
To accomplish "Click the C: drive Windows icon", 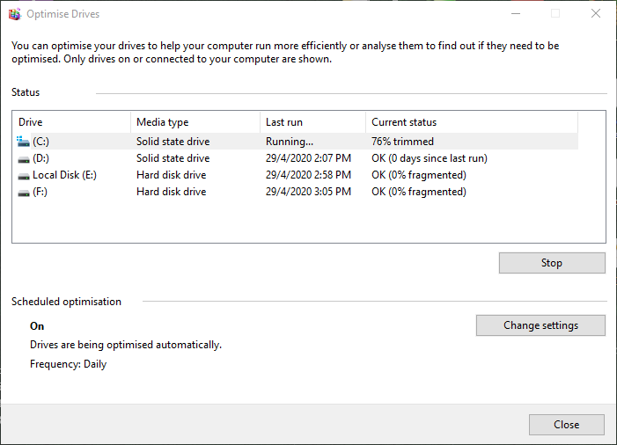I will click(x=23, y=141).
